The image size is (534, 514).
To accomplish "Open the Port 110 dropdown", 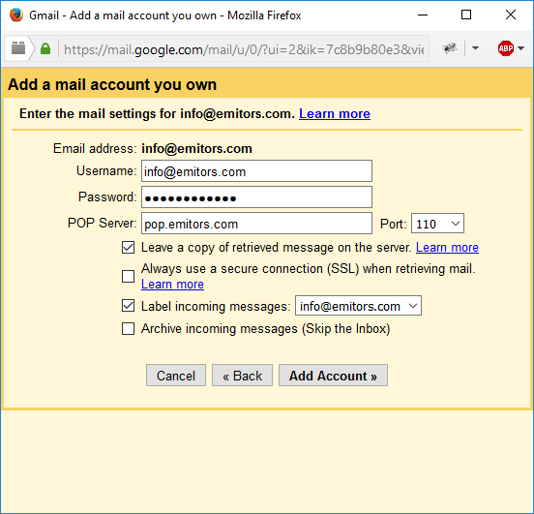I will [437, 224].
